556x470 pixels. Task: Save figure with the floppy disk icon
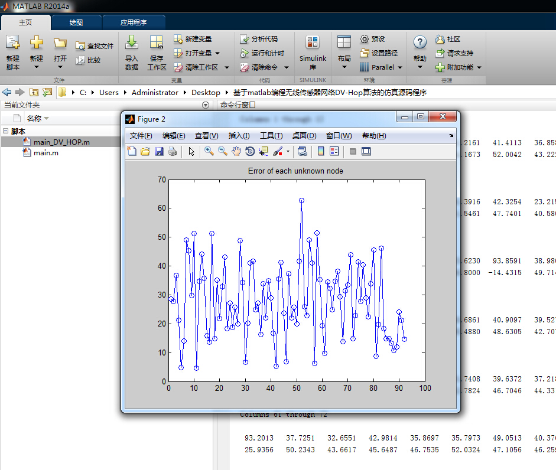coord(159,151)
